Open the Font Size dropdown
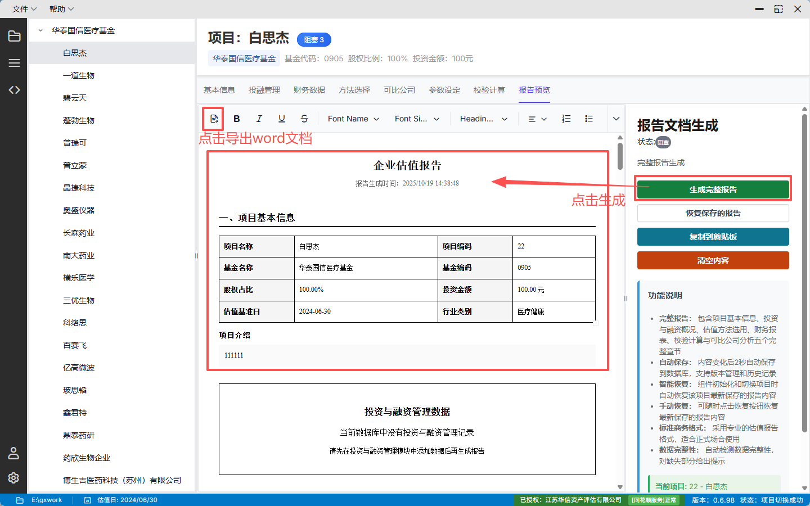Viewport: 810px width, 506px height. click(417, 119)
